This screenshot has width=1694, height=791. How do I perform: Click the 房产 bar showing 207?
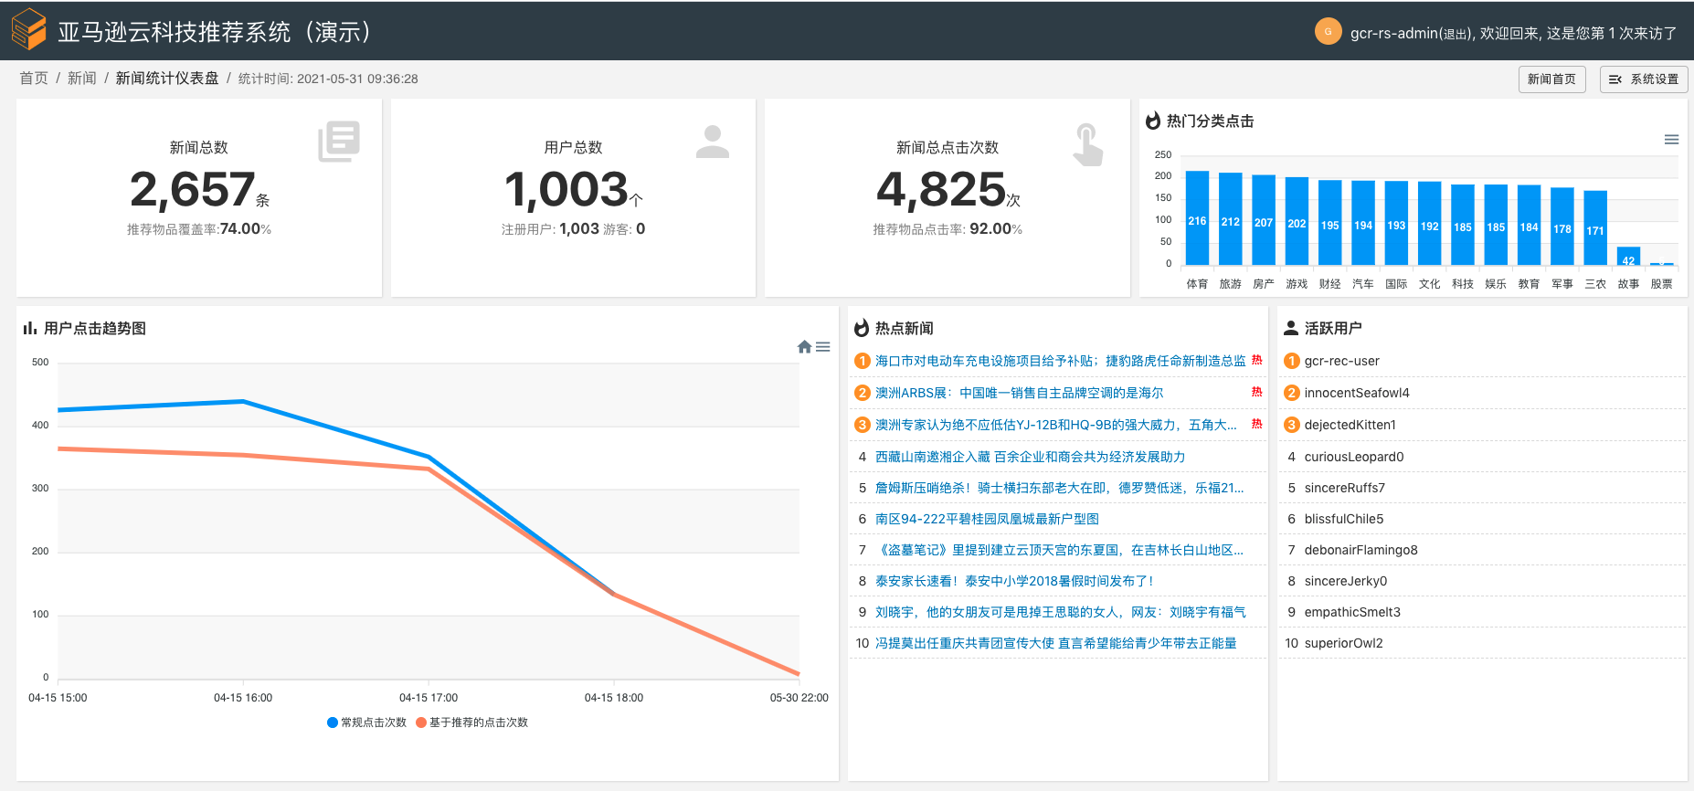1264,220
